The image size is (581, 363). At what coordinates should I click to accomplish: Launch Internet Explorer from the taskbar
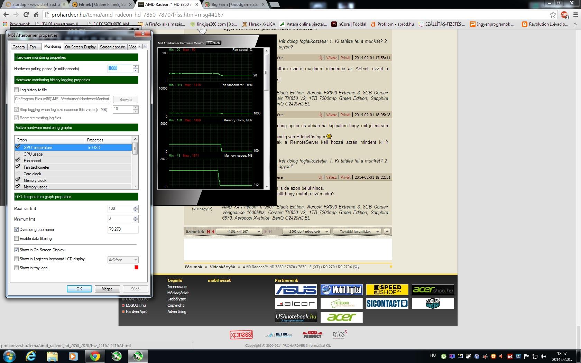(x=31, y=356)
